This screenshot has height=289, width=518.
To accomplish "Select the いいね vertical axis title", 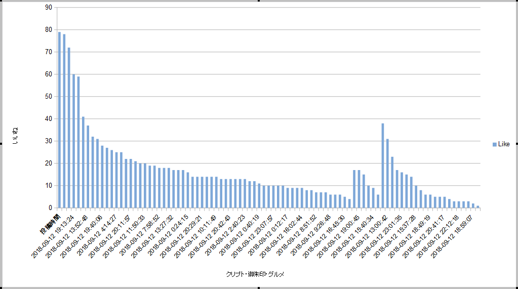I will click(15, 136).
